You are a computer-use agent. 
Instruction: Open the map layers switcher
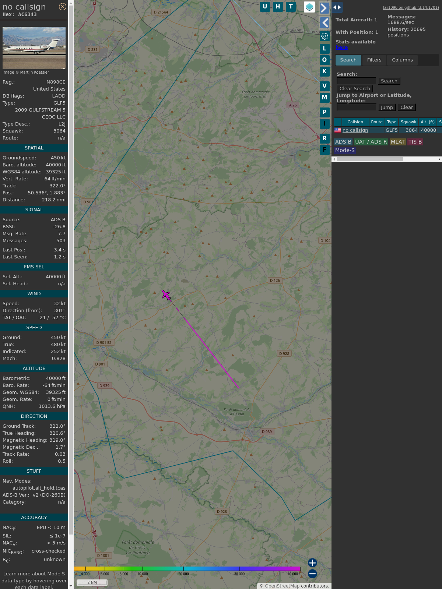(x=309, y=7)
